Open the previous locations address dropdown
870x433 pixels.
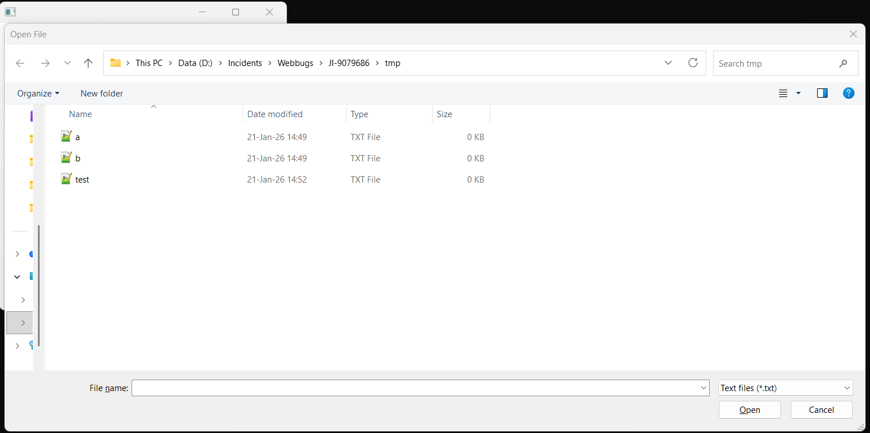(668, 63)
